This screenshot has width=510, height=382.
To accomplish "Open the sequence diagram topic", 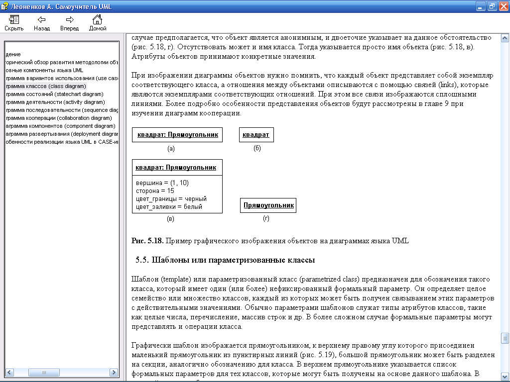I will [62, 110].
